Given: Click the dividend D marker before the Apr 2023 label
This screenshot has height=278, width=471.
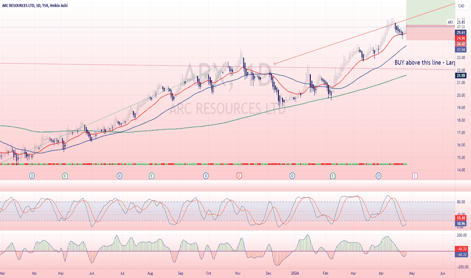Looking at the screenshot, I should point(32,176).
